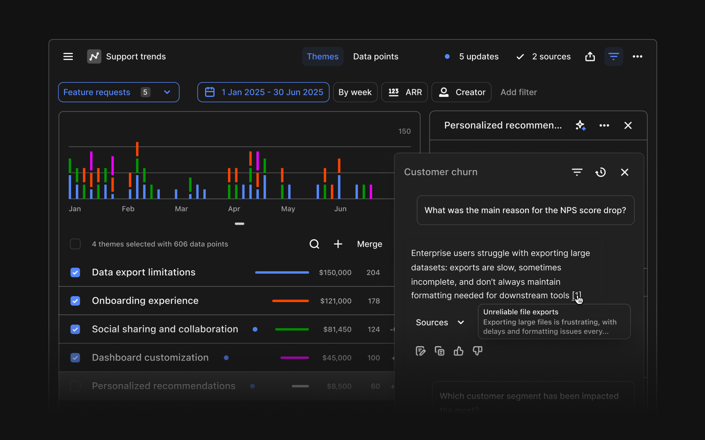
Task: Open chat history in Customer churn panel
Action: coord(600,172)
